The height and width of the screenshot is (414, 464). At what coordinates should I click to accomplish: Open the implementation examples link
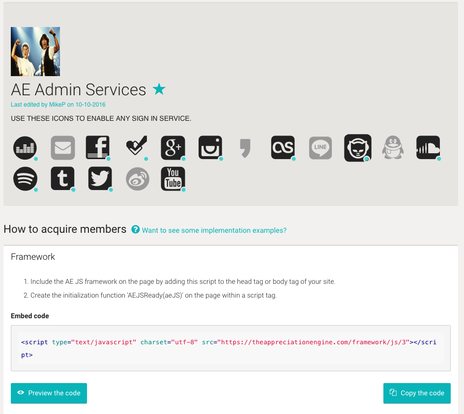(214, 230)
